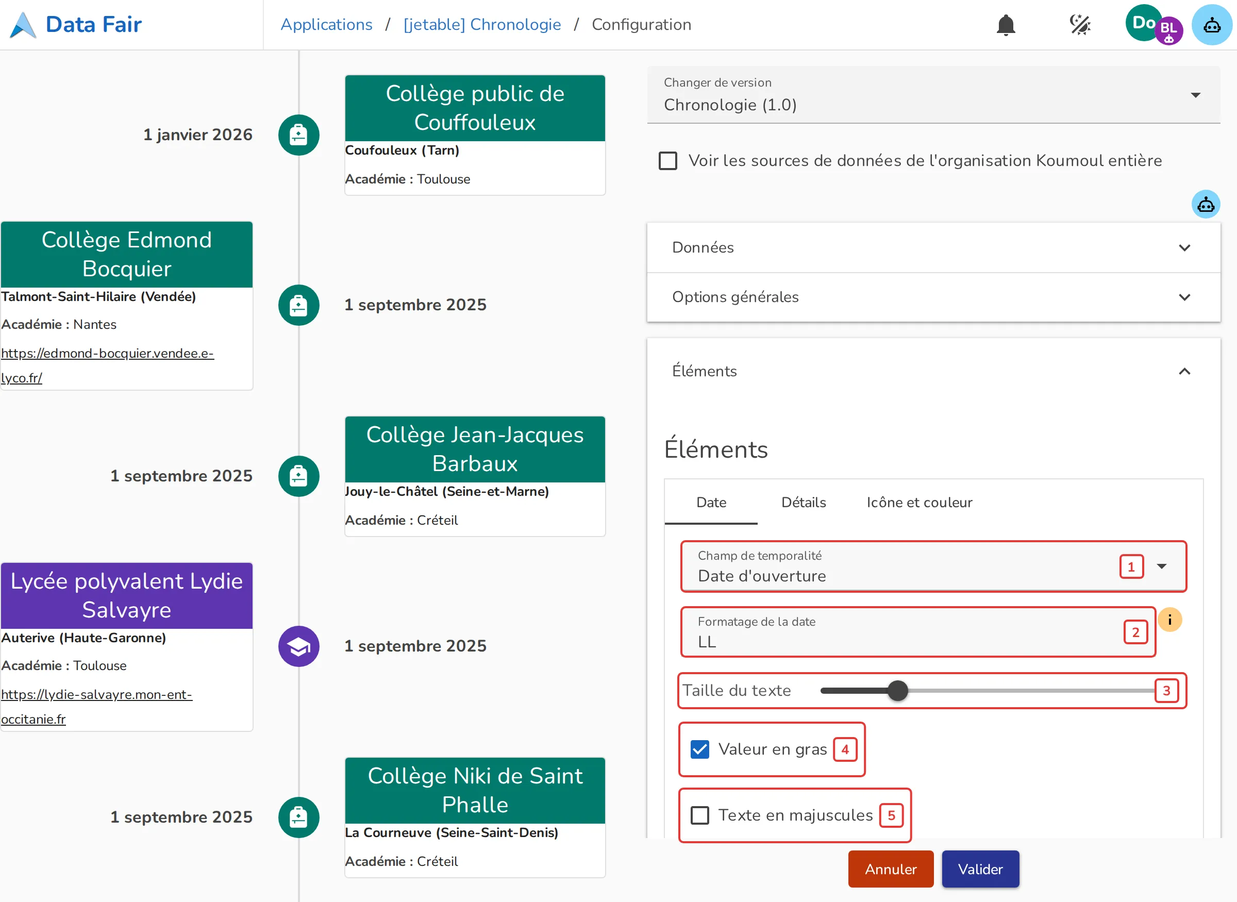Click the Lycée polyvalent Lydie Salvayre card title
The image size is (1237, 902).
pyautogui.click(x=127, y=596)
